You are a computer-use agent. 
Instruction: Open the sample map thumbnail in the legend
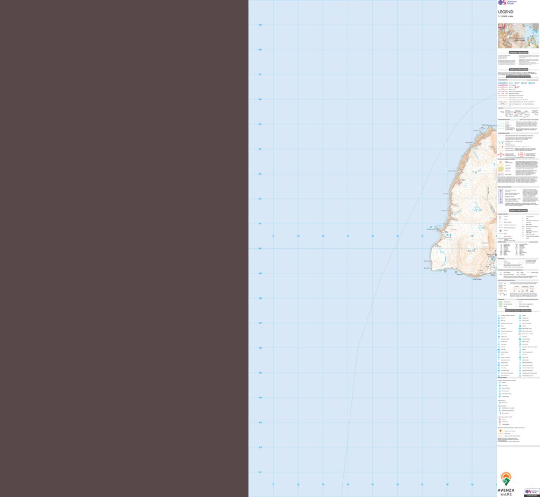pos(518,36)
